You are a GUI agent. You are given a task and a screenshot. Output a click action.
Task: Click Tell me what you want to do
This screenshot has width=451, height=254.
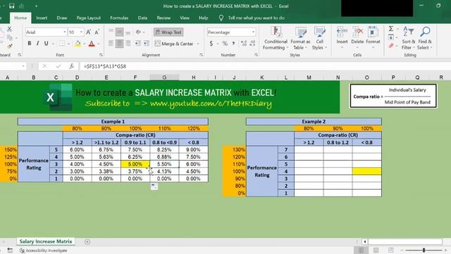click(x=256, y=18)
